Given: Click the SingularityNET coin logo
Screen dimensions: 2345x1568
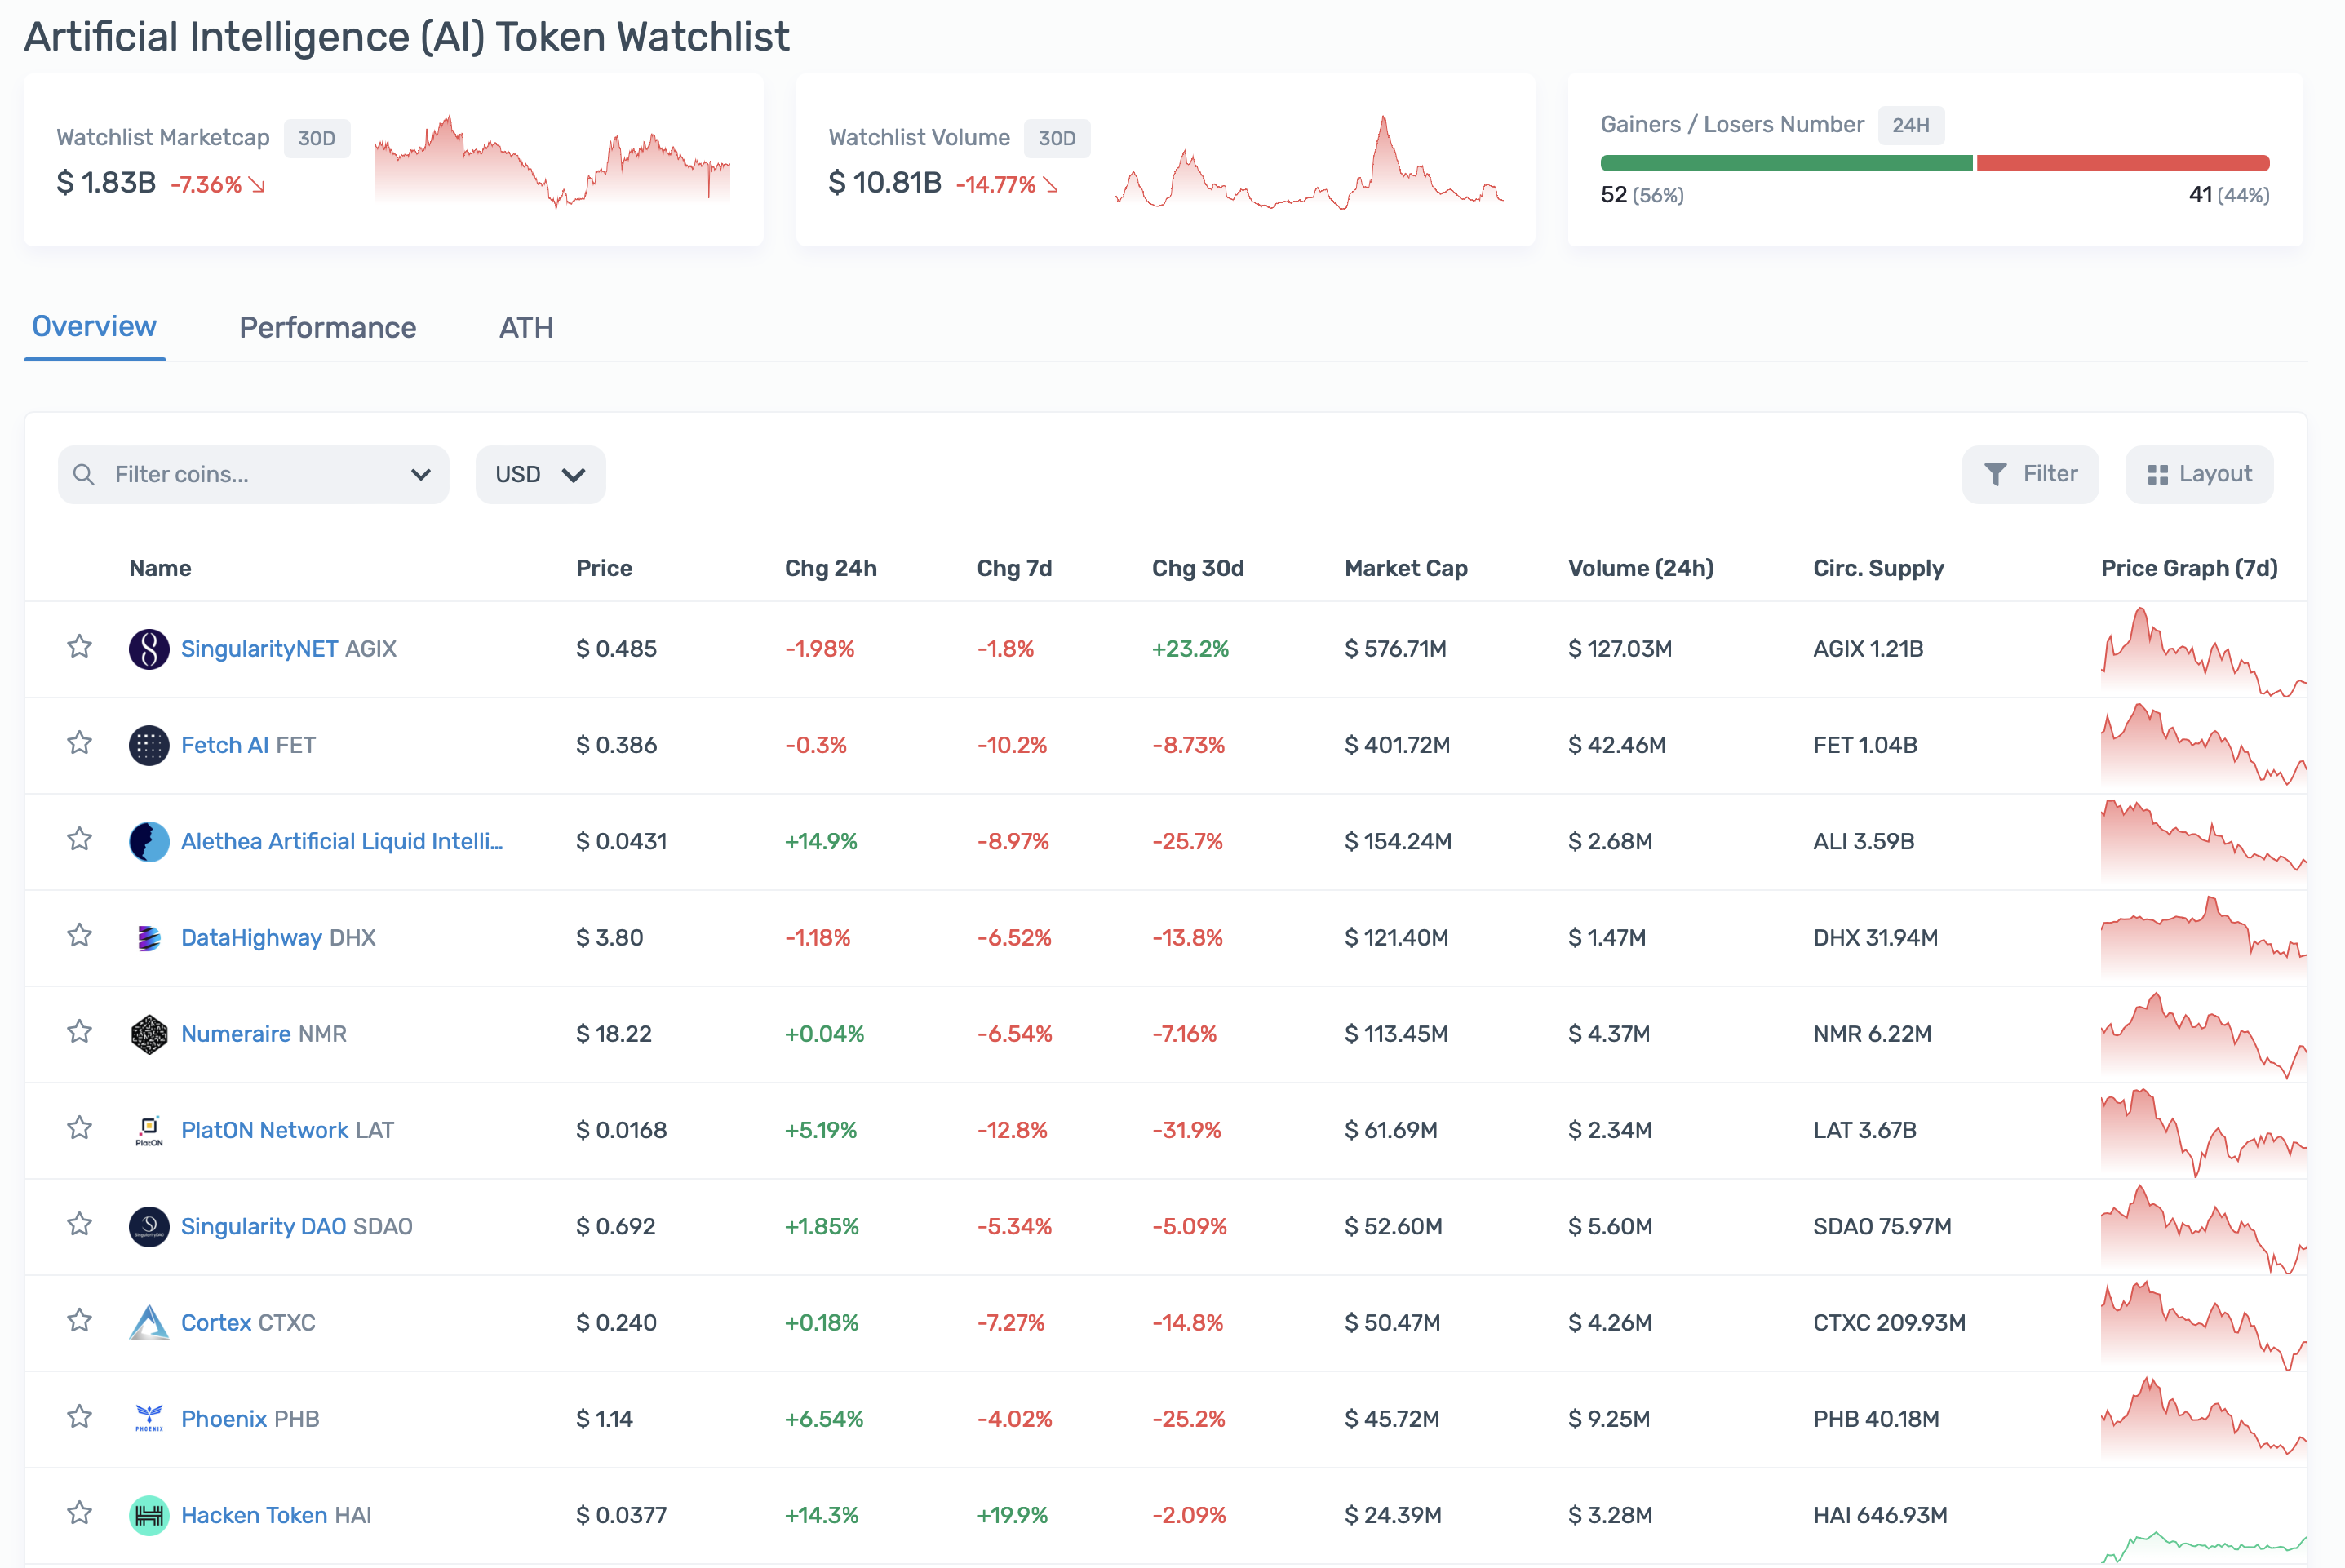Looking at the screenshot, I should (x=149, y=649).
